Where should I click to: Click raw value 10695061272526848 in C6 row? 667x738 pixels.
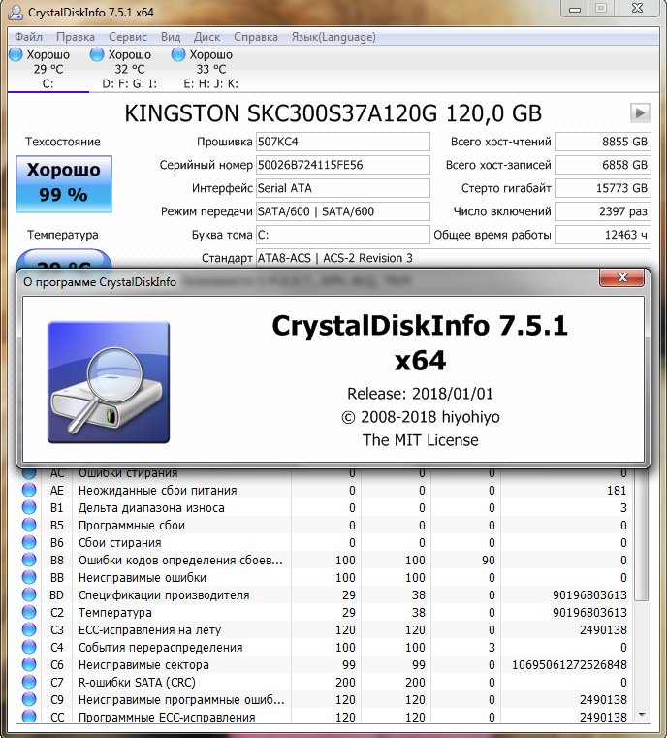tap(569, 664)
